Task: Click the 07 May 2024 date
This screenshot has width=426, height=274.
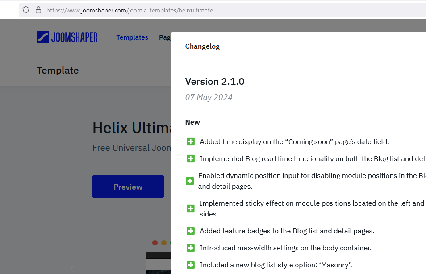Action: point(209,97)
